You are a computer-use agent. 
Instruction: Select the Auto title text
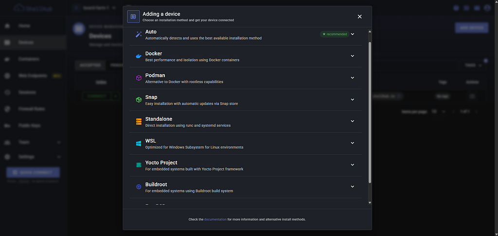pos(151,32)
